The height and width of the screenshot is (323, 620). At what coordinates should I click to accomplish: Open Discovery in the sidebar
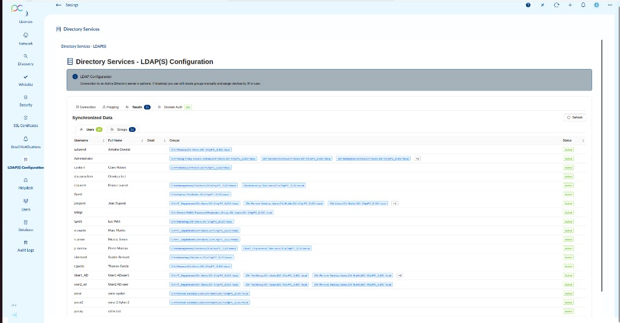(25, 60)
